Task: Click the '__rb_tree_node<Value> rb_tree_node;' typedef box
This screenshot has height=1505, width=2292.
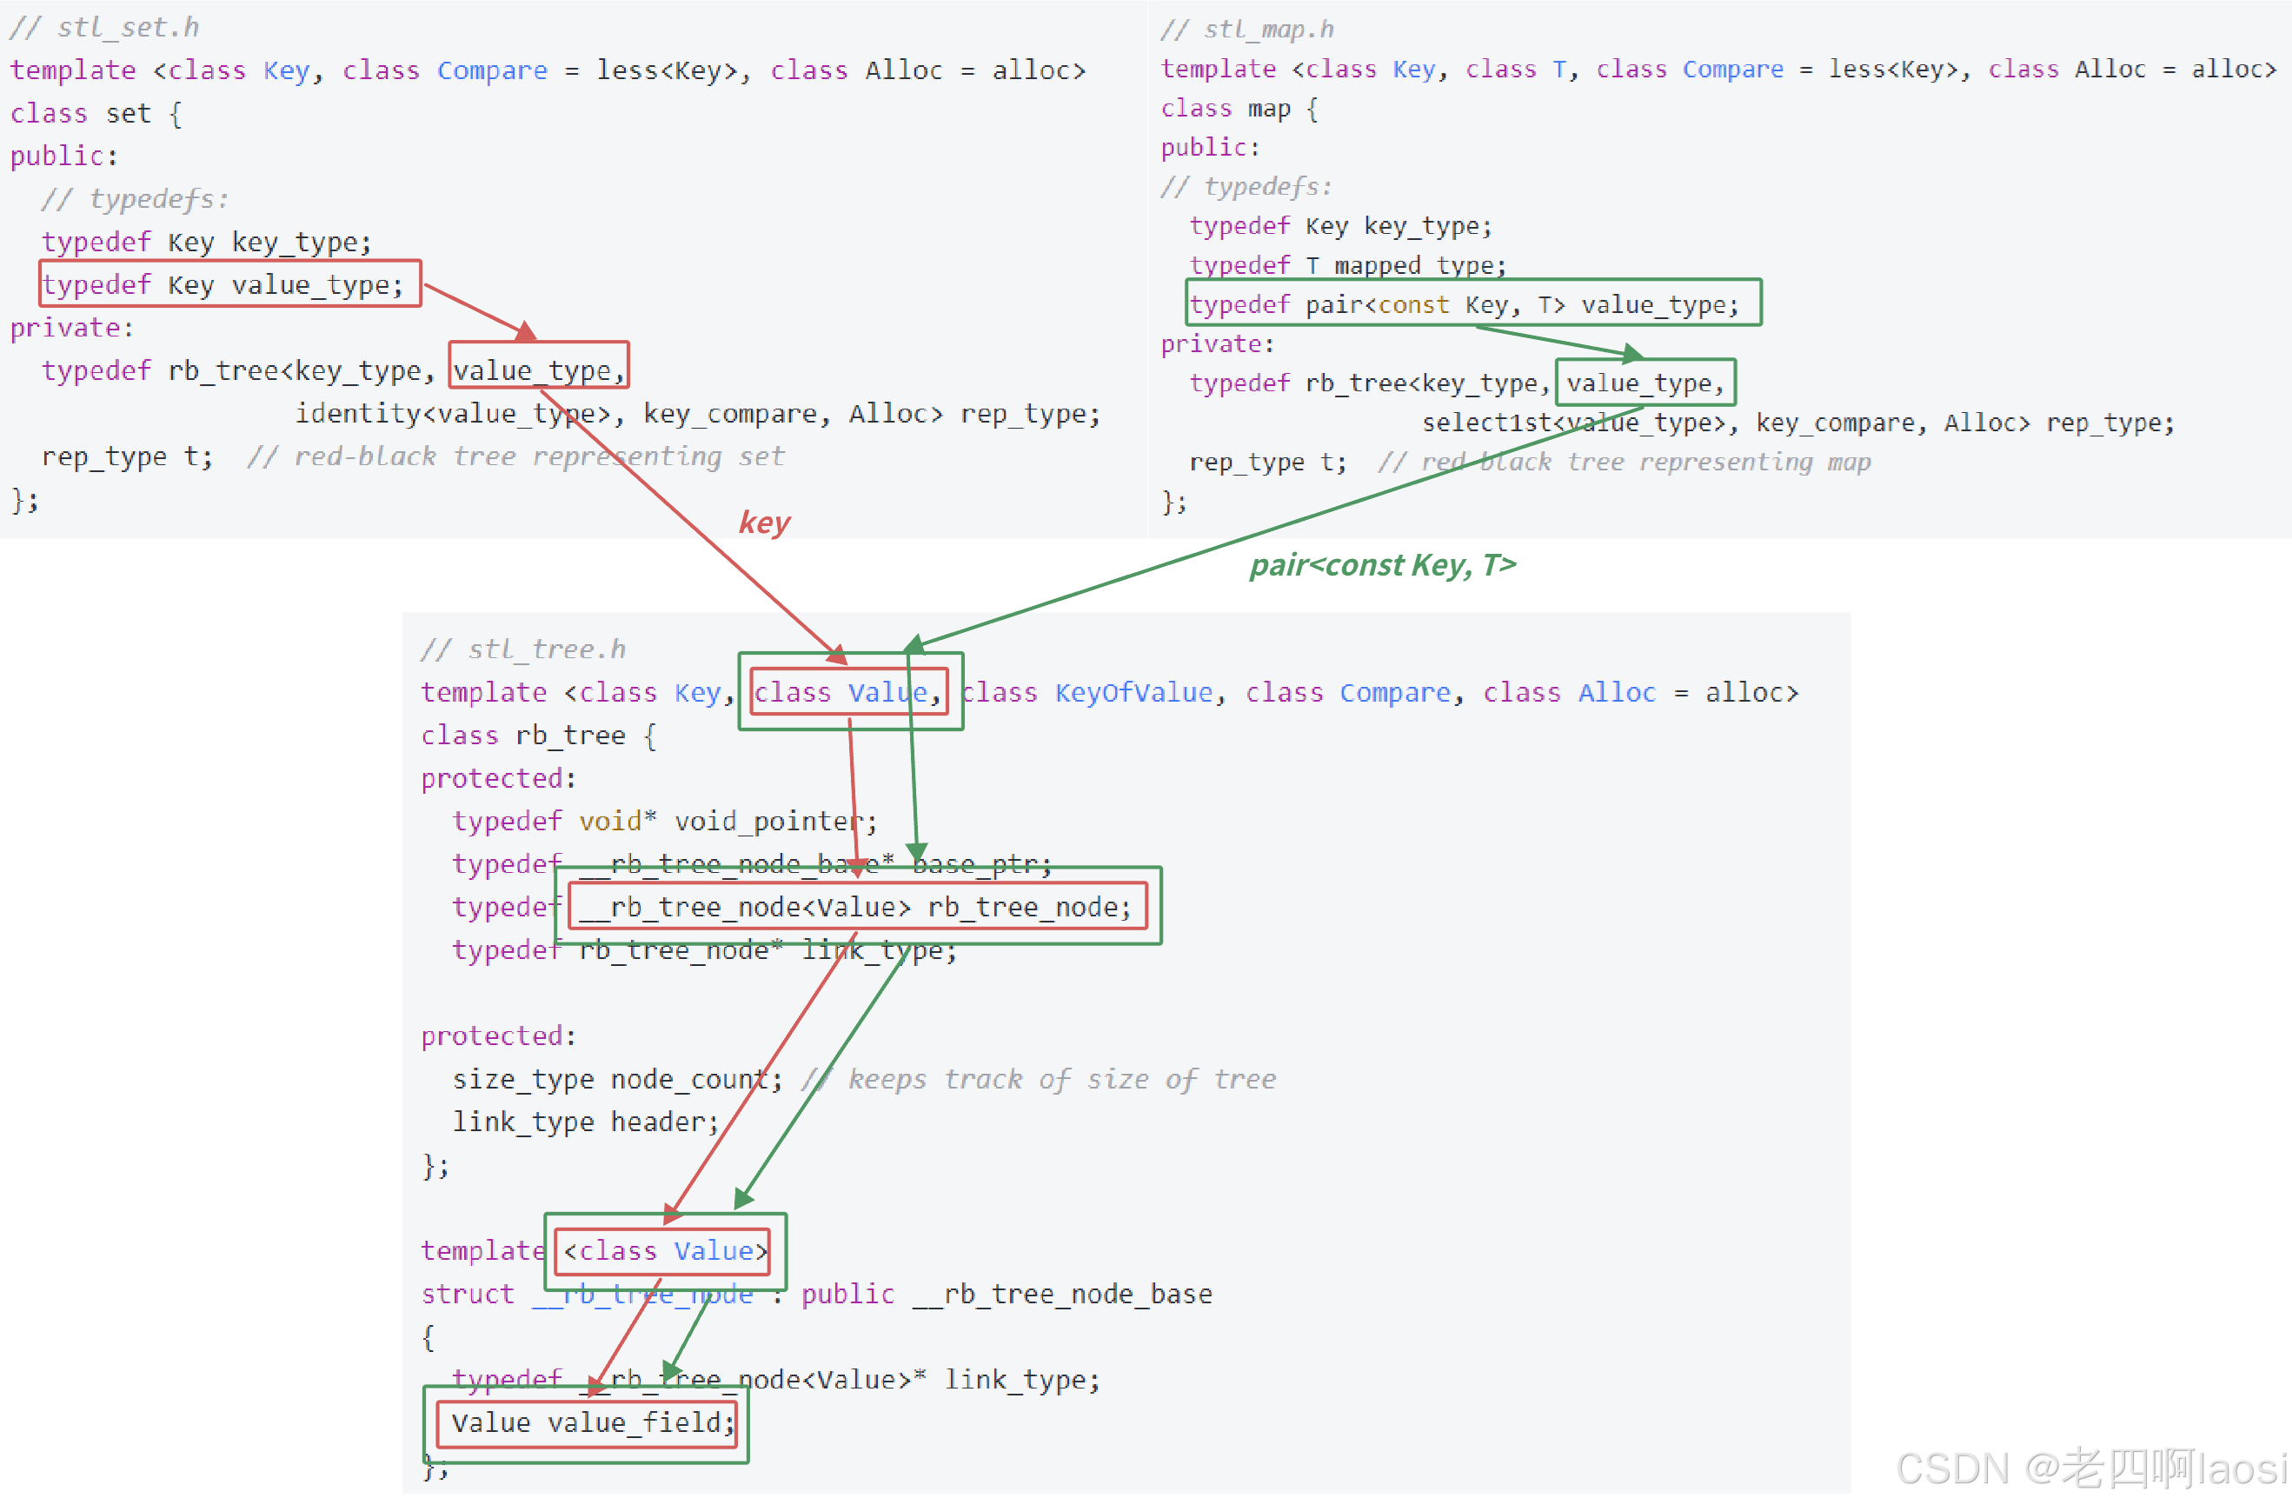Action: click(x=856, y=908)
